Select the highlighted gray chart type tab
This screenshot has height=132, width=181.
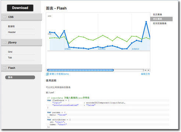tap(162, 19)
